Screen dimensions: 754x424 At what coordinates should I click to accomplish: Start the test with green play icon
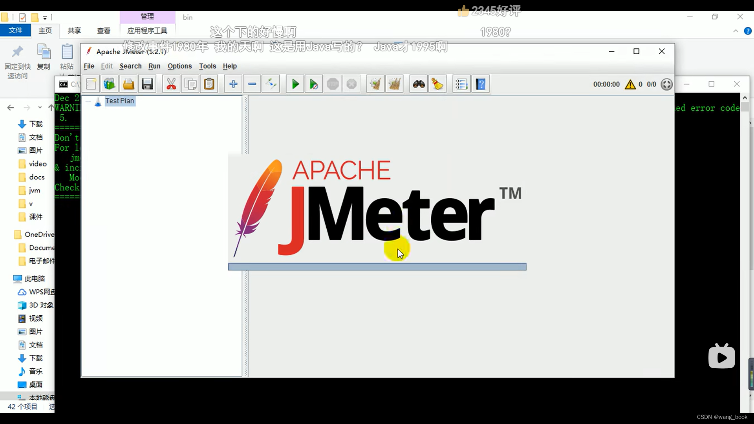click(x=295, y=84)
